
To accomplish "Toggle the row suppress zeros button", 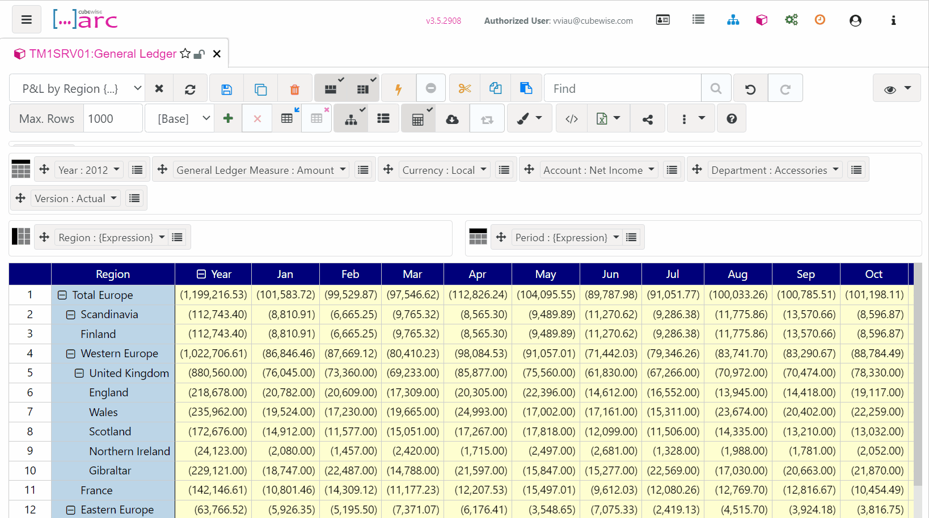I will 330,88.
